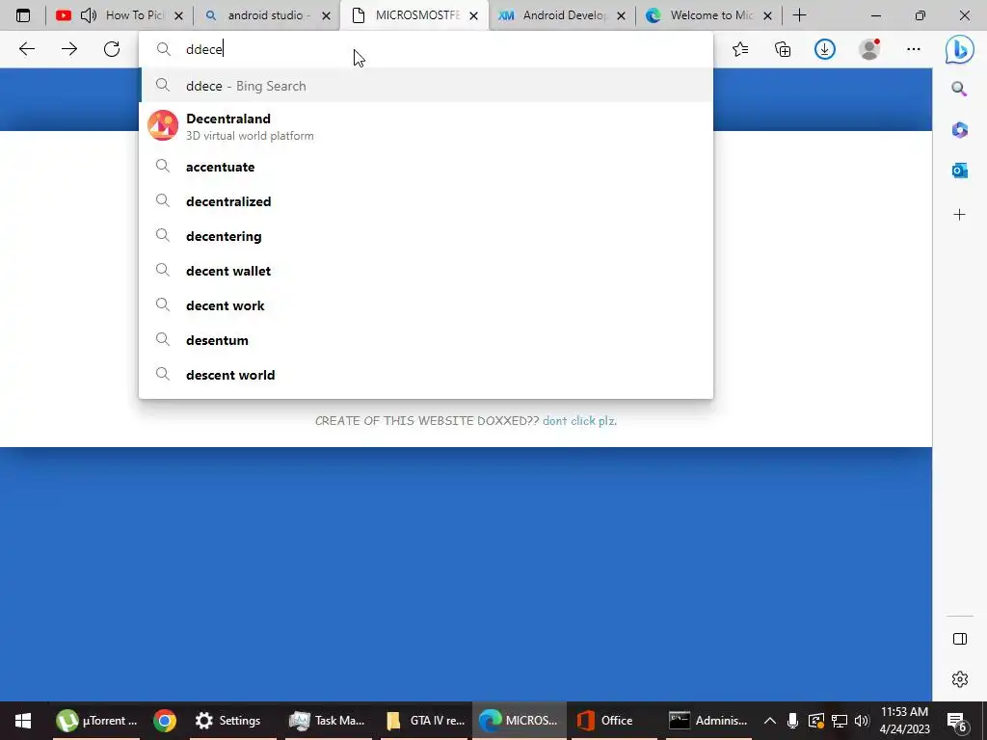Open the Bing chat sidebar button
Screen dimensions: 987x740
click(959, 49)
